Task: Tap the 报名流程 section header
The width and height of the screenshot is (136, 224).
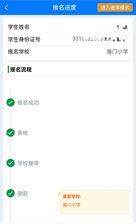Action: (x=21, y=70)
